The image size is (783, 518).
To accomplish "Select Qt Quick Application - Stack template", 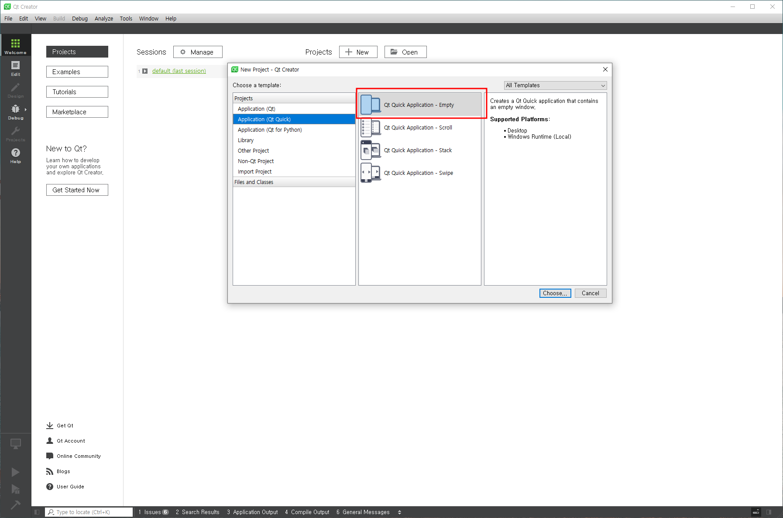I will (x=420, y=150).
